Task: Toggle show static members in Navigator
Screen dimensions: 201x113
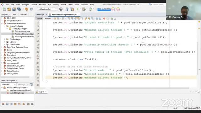Action: coord(11,104)
